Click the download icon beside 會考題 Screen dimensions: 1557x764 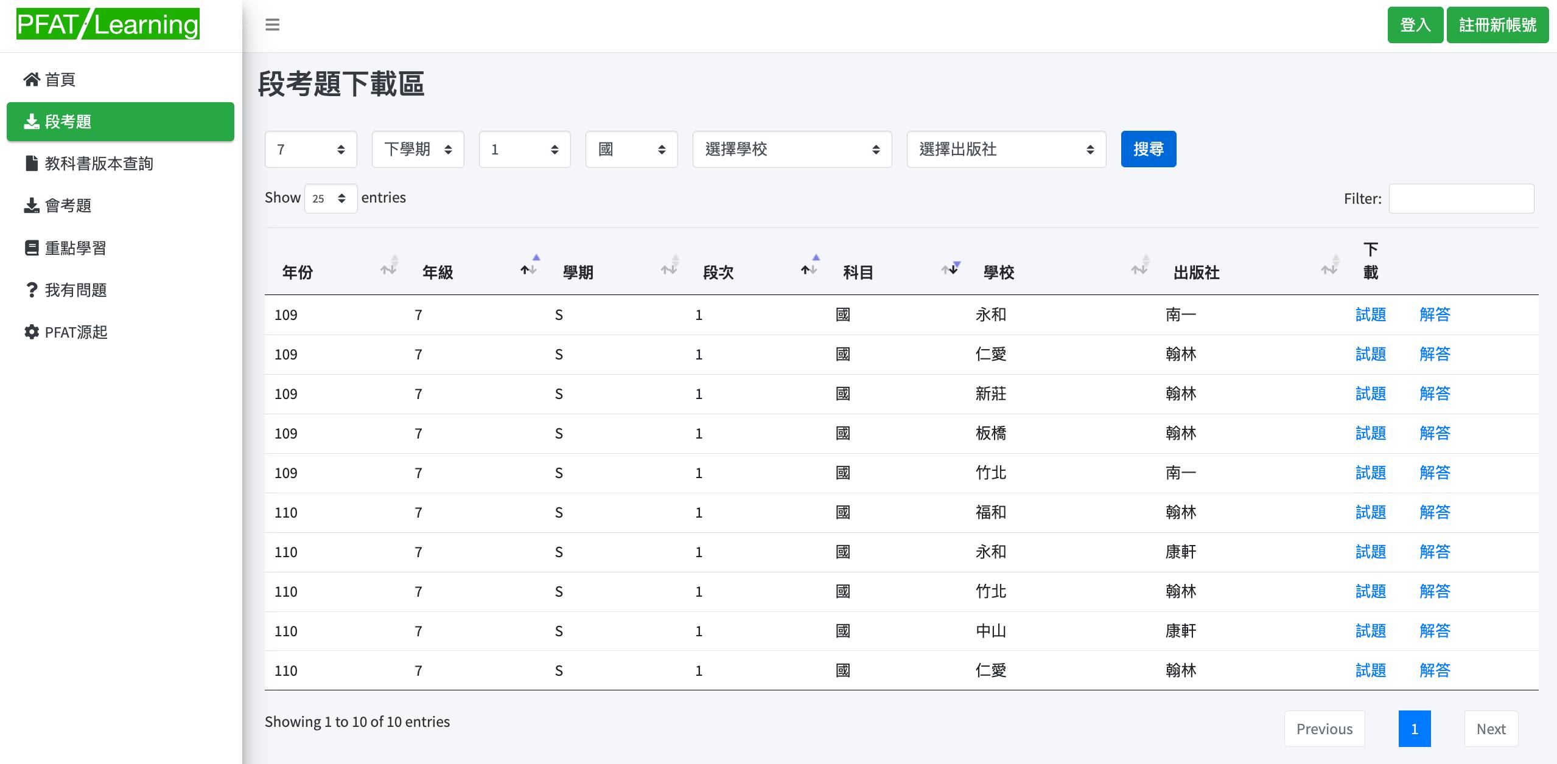[32, 206]
